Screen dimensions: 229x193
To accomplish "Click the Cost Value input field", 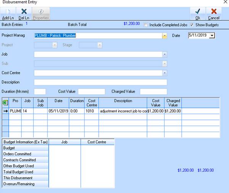I will tap(91, 91).
